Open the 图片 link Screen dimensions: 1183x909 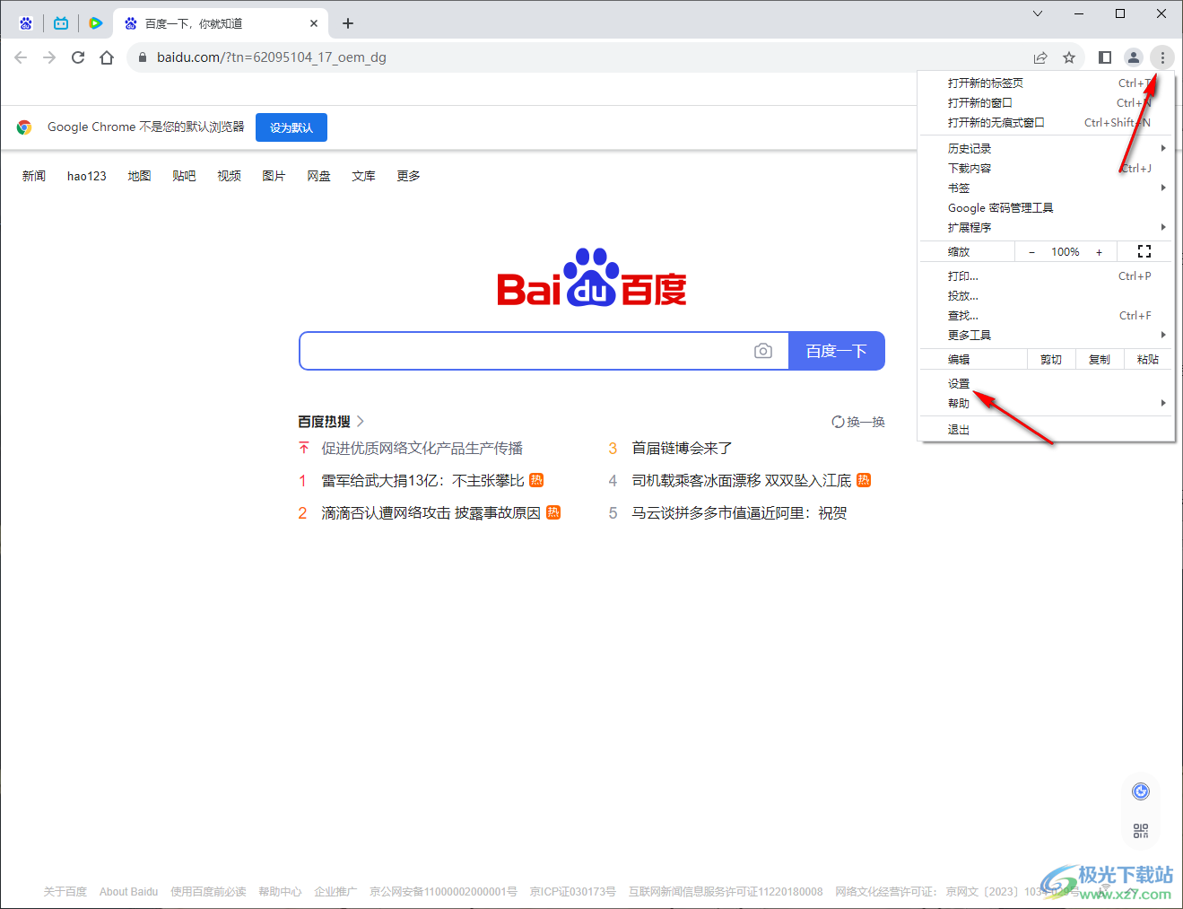click(274, 176)
